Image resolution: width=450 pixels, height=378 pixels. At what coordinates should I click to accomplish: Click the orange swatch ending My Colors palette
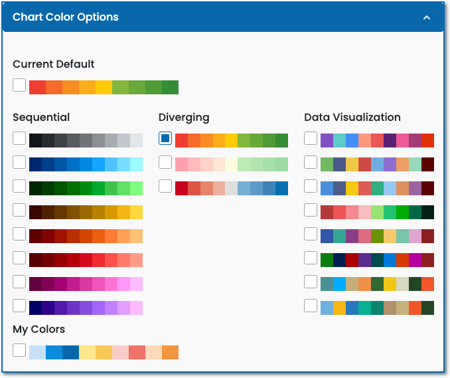pyautogui.click(x=170, y=352)
